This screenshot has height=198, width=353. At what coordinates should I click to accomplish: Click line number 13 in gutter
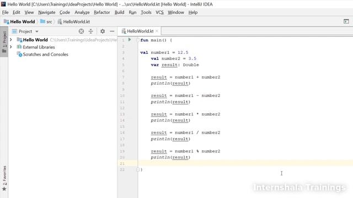pos(122,114)
